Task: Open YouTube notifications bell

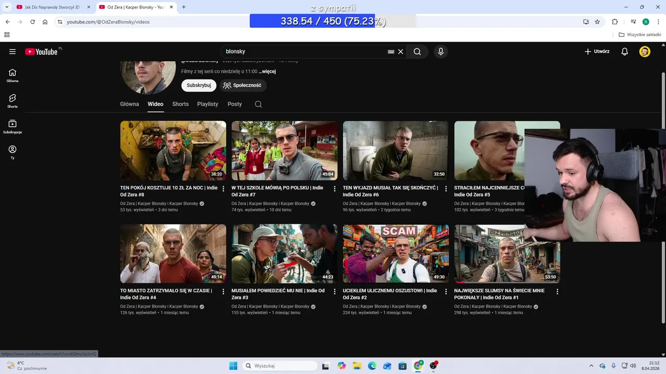Action: click(x=625, y=51)
